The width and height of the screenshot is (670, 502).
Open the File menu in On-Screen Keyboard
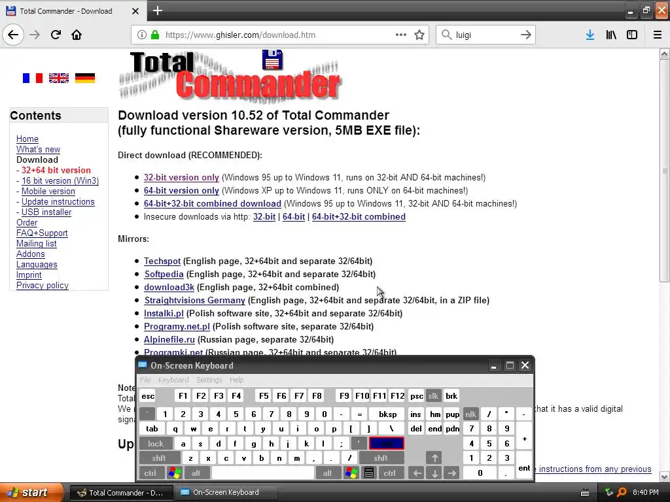click(x=146, y=380)
